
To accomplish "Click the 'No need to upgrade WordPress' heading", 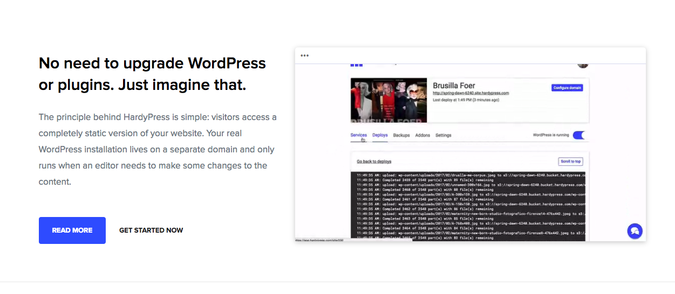I will [x=152, y=74].
